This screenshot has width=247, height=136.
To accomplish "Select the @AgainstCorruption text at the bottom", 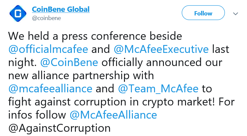I will (60, 128).
